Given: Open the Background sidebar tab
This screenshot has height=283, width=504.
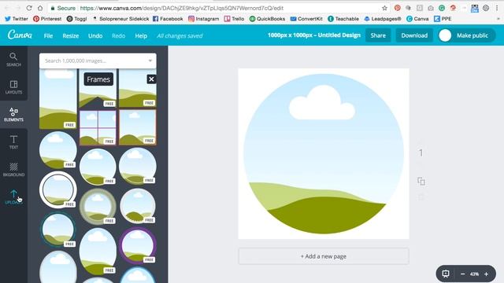Looking at the screenshot, I should coord(13,170).
